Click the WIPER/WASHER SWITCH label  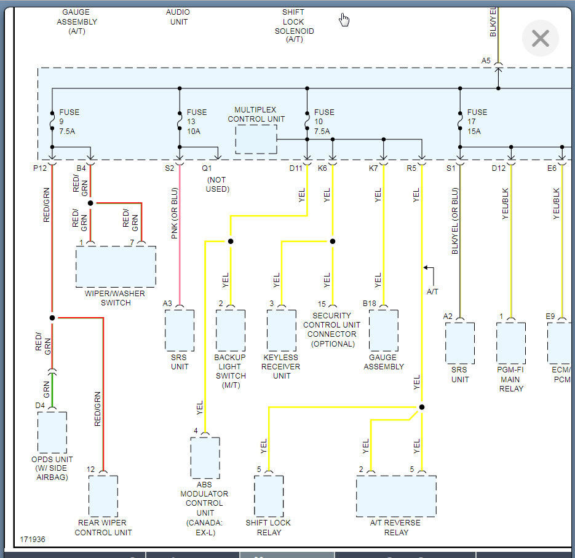pos(115,298)
